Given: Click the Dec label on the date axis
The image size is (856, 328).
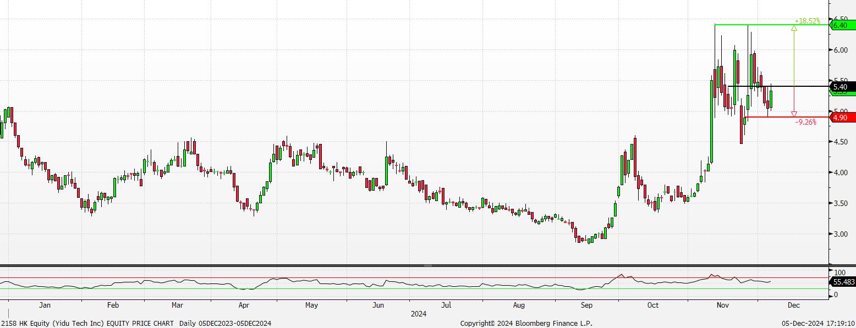Looking at the screenshot, I should coord(793,305).
